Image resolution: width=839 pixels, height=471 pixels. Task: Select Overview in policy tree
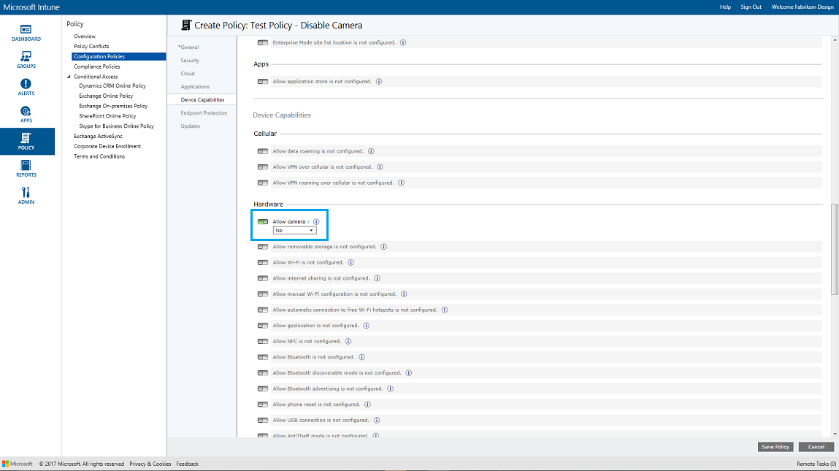point(85,37)
